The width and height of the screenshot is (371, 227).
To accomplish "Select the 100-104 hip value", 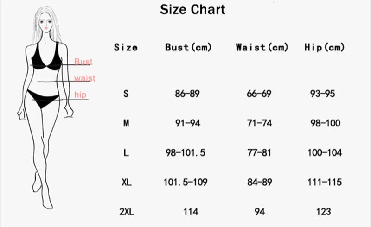I will click(324, 153).
